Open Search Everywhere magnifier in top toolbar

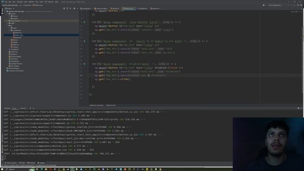298,5
